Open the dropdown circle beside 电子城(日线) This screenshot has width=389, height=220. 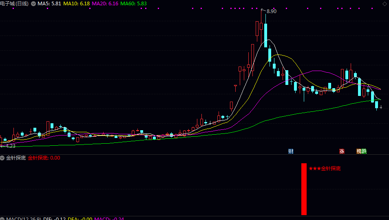(x=33, y=4)
